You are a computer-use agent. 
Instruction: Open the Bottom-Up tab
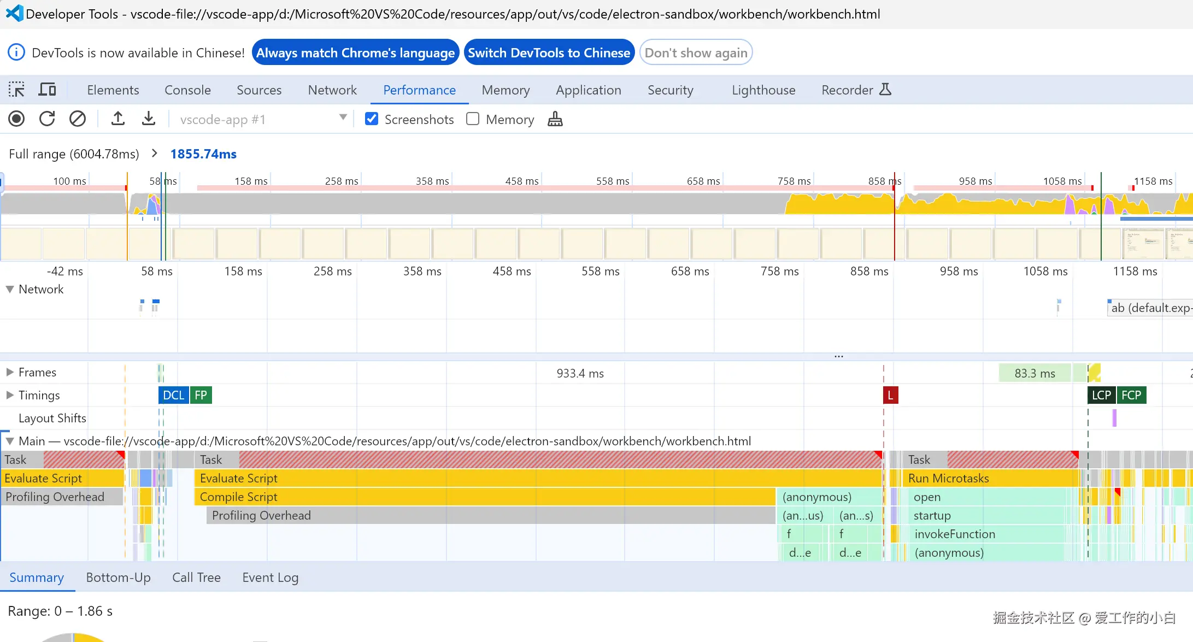[118, 578]
